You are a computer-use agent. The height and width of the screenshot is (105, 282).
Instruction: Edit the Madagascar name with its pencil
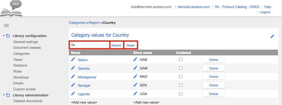(73, 77)
